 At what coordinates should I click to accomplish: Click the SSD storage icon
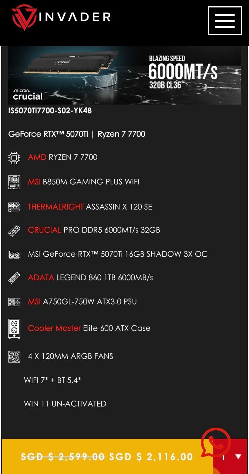click(x=14, y=278)
